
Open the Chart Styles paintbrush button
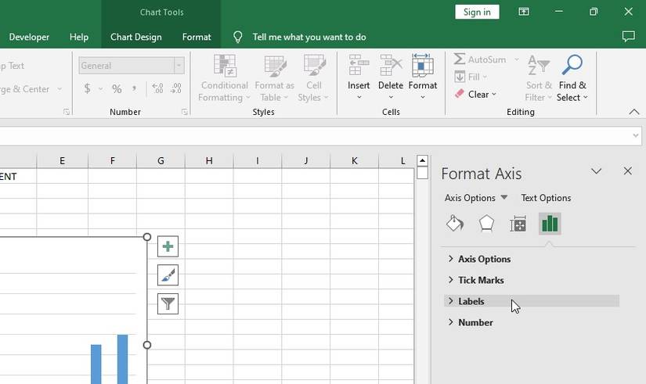168,275
